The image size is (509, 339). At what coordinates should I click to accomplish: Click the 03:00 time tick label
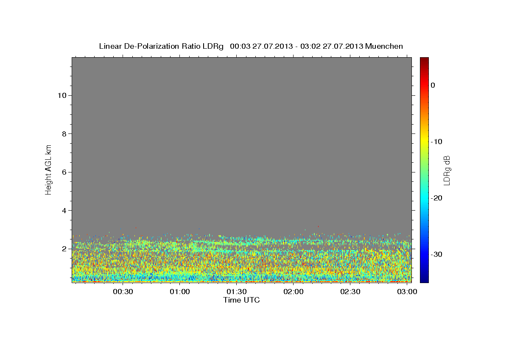(x=407, y=292)
